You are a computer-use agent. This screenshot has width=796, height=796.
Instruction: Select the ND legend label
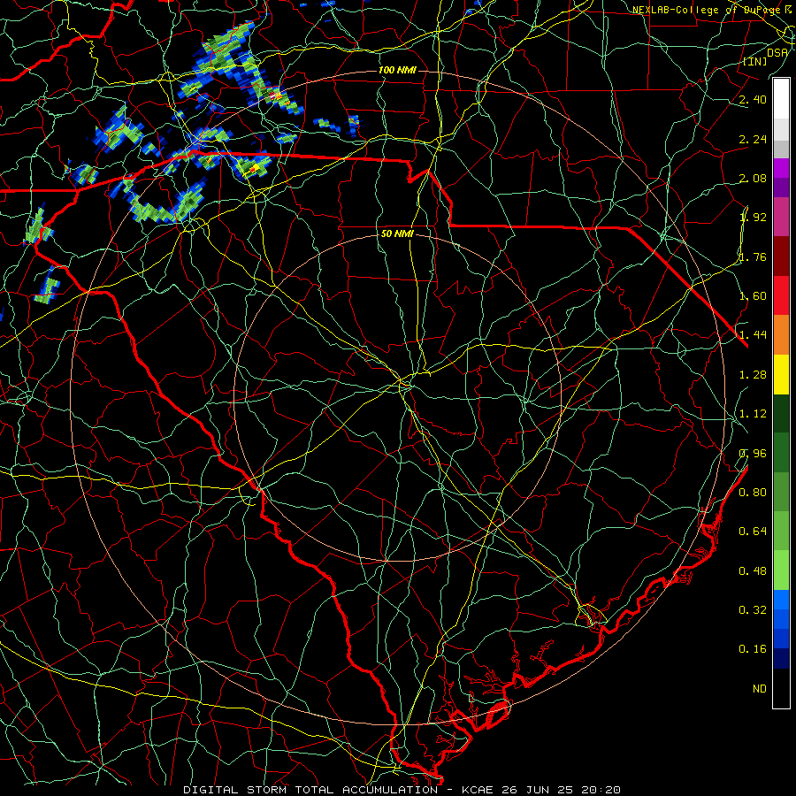pos(760,689)
